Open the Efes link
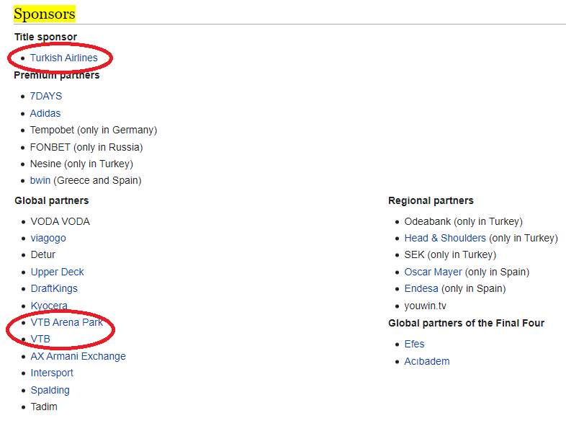This screenshot has width=566, height=426. click(x=414, y=344)
